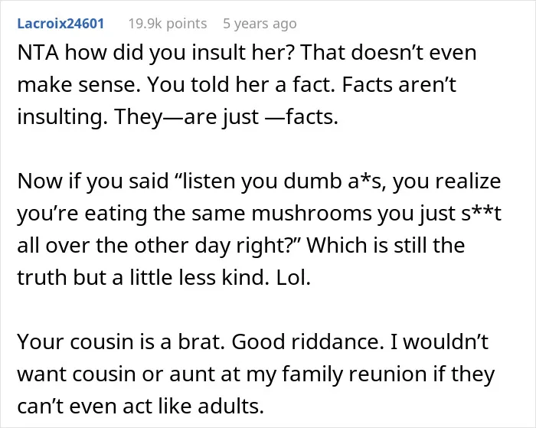This screenshot has width=536, height=428.
Task: Open the Lacroix24601 user profile
Action: 60,24
